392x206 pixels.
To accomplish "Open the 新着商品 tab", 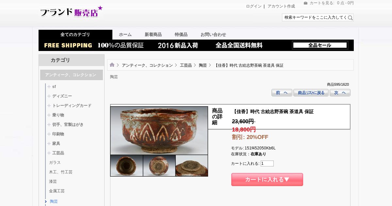I will [153, 35].
